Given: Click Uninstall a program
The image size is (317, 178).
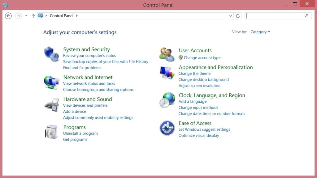Looking at the screenshot, I should click(x=80, y=133).
